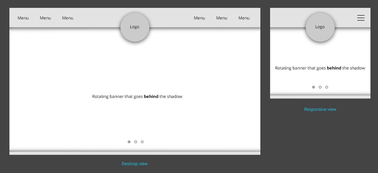378x173 pixels.
Task: Follow the Responsive view link
Action: pos(320,109)
